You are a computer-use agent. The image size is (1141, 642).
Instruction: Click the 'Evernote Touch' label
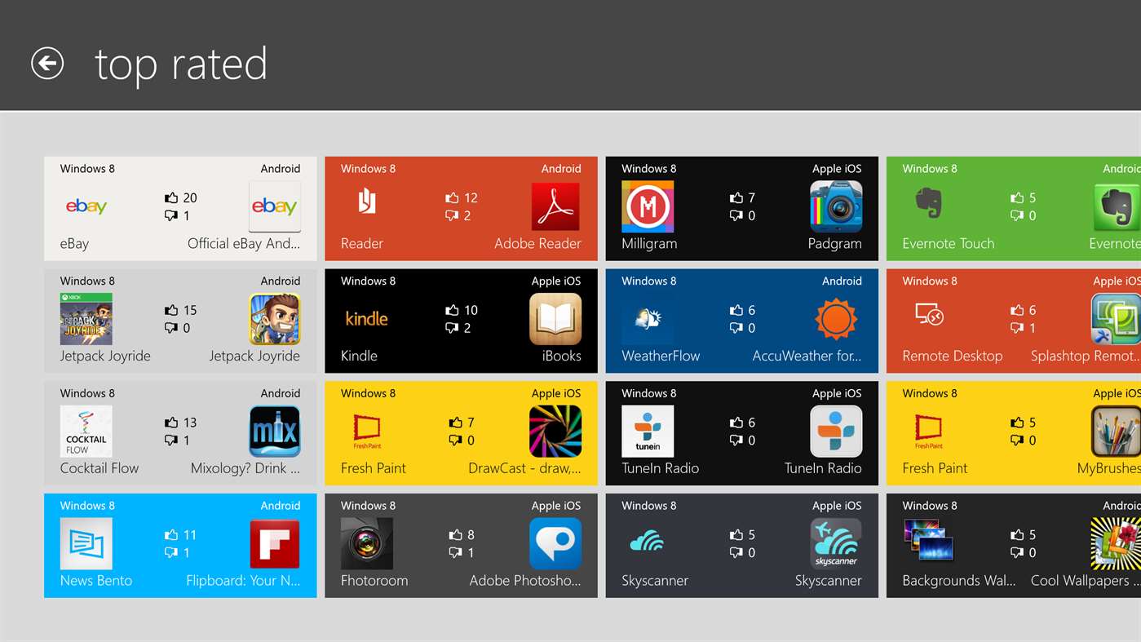pyautogui.click(x=948, y=243)
